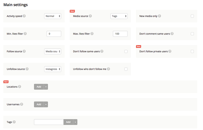Click the question mark beside Locations

coord(20,87)
